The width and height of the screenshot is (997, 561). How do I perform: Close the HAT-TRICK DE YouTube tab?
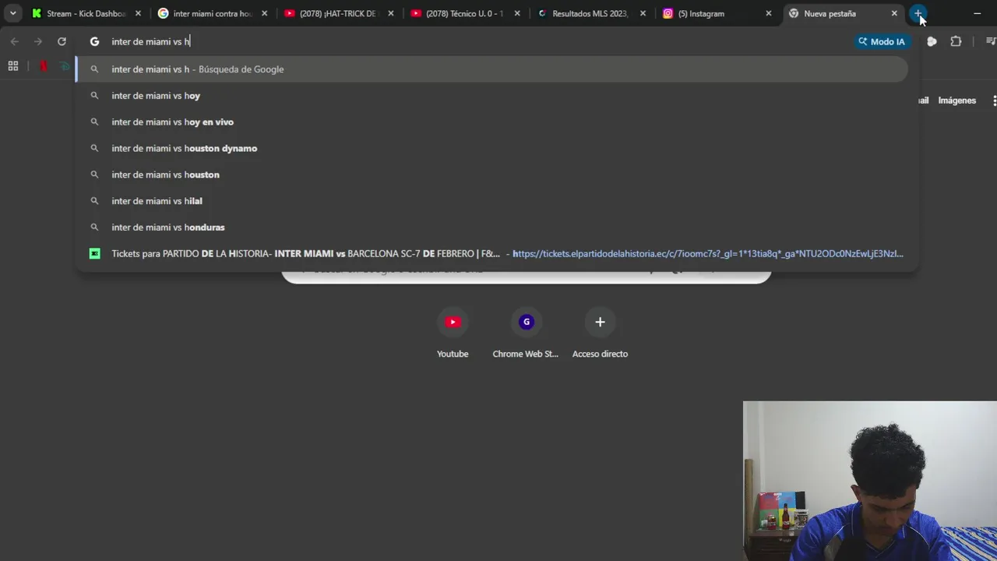(390, 13)
